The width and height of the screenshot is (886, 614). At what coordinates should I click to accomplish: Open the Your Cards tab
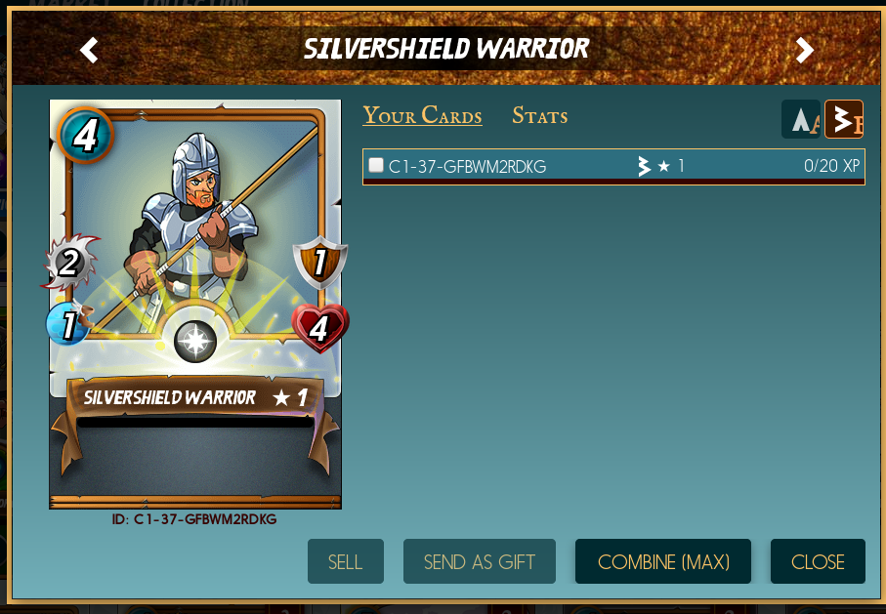(x=422, y=115)
